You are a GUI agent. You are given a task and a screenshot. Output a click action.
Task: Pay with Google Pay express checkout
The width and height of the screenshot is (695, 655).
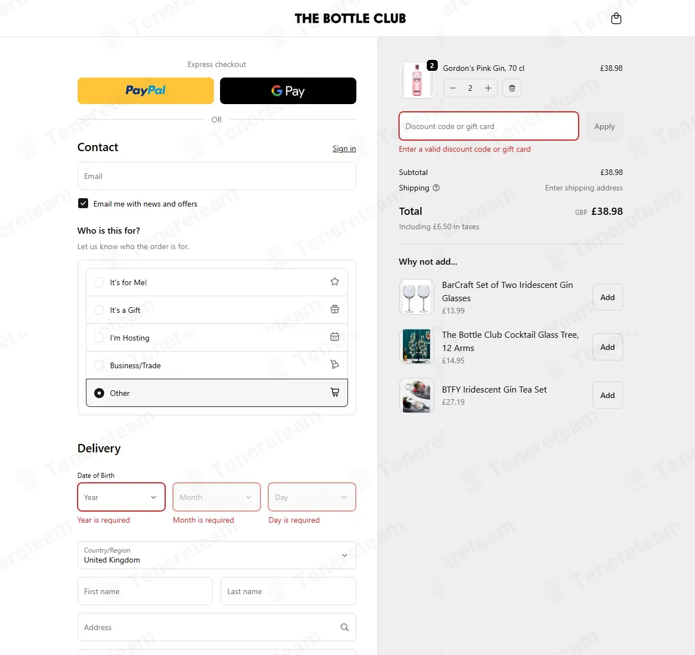click(x=288, y=91)
